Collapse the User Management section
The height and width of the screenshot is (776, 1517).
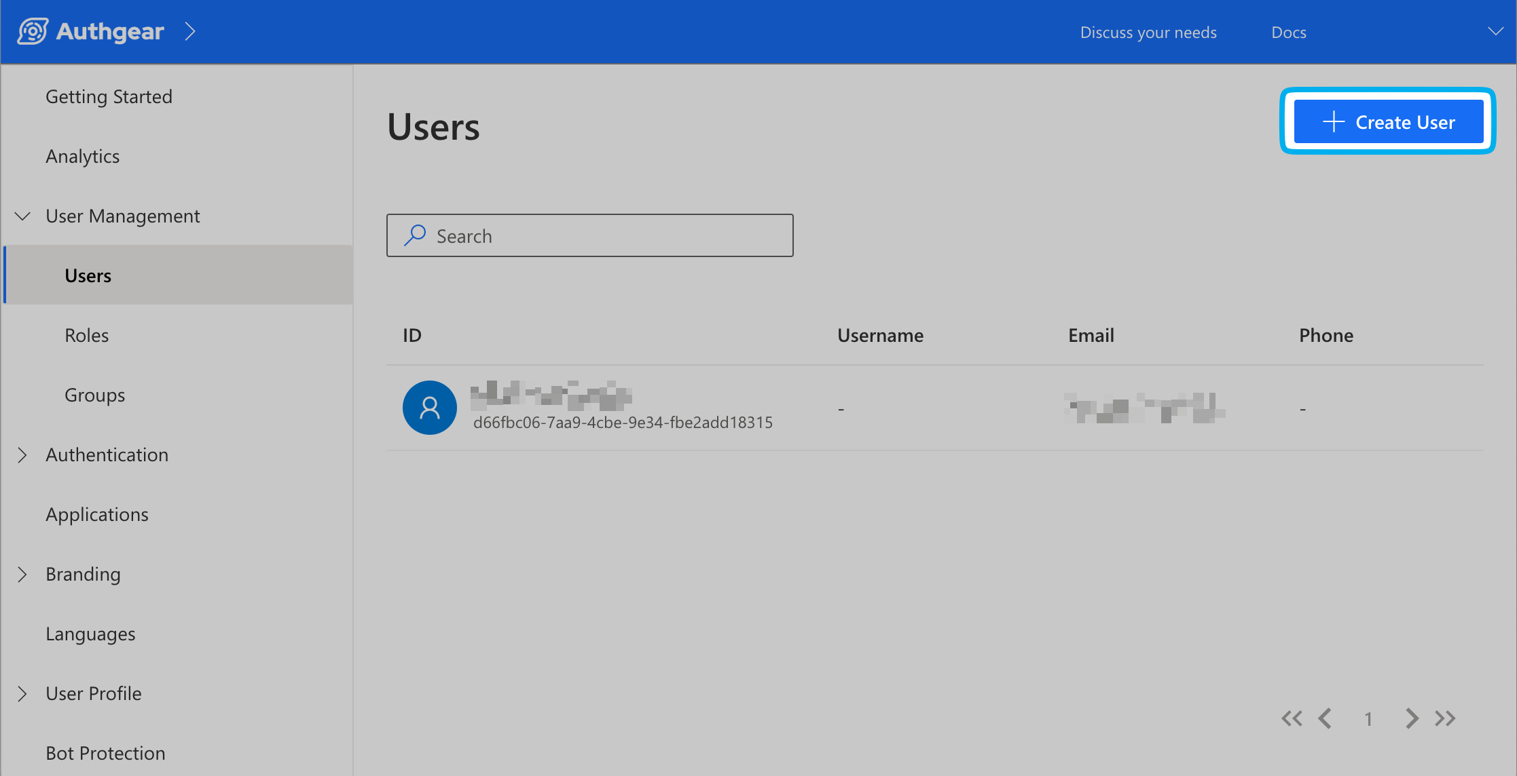click(22, 216)
